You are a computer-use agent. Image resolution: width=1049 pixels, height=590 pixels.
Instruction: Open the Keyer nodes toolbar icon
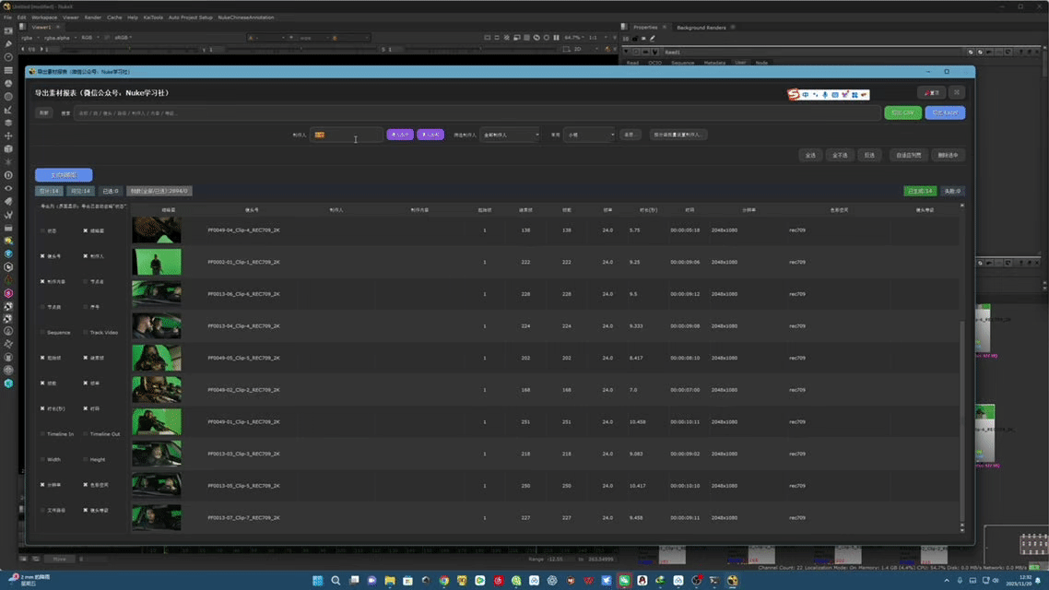(x=8, y=110)
